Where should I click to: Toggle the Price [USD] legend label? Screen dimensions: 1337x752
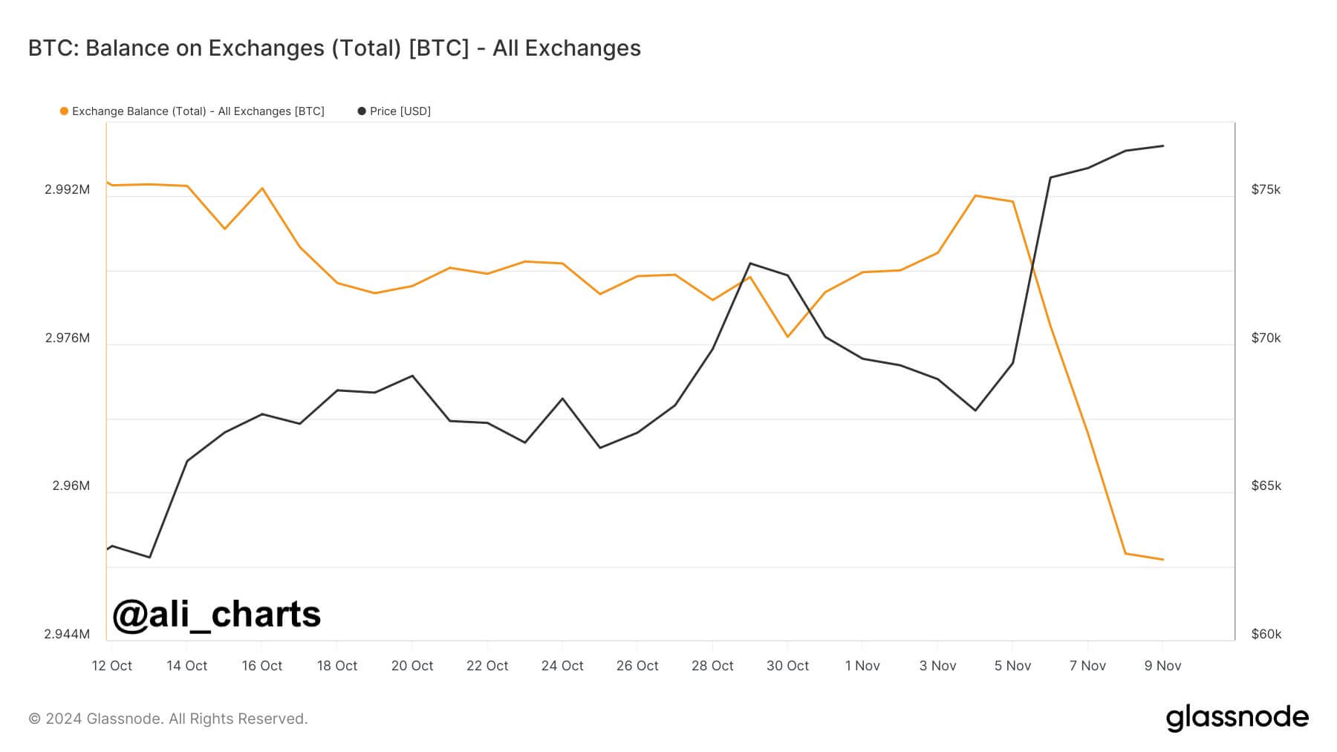click(400, 111)
